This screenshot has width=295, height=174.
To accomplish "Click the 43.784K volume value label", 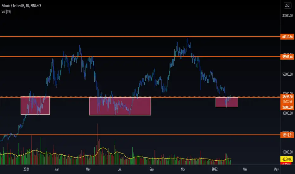I will click(x=287, y=159).
